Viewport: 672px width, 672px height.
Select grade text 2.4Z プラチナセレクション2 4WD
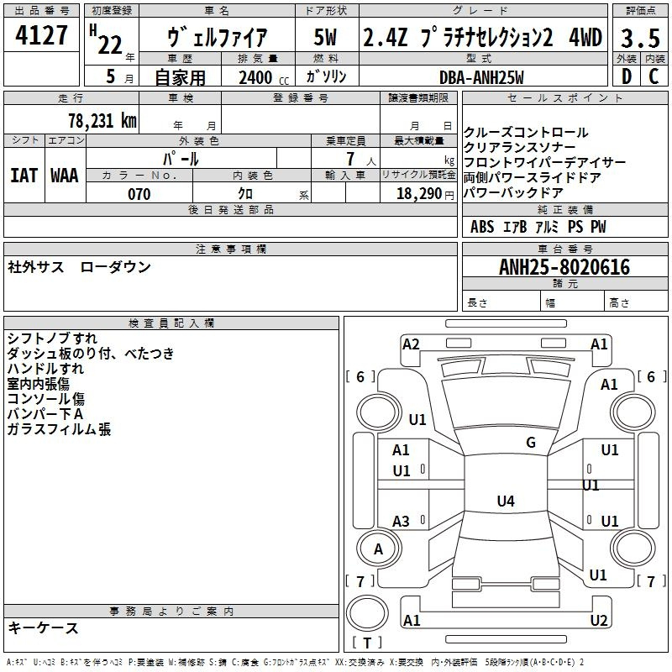[x=482, y=37]
